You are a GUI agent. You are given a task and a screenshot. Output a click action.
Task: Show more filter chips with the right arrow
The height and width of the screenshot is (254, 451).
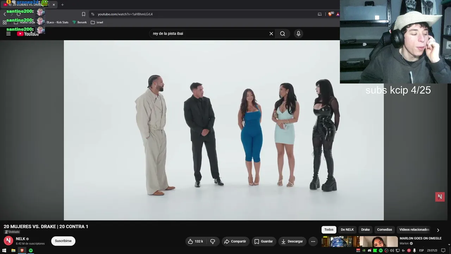(x=438, y=230)
